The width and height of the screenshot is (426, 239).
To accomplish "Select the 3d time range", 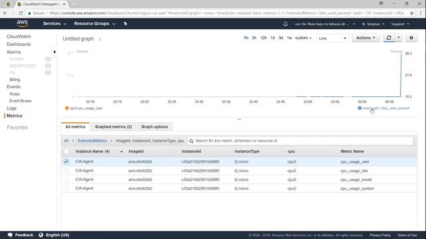I will [281, 38].
